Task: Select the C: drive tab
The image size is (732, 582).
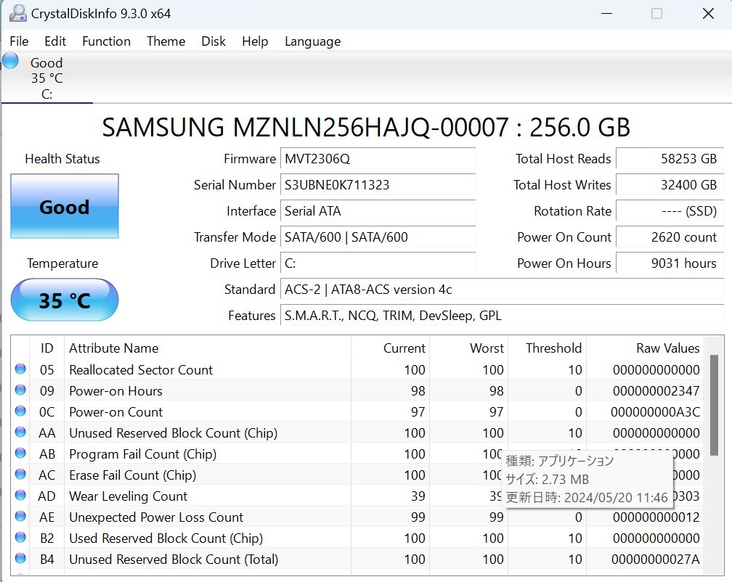Action: (46, 78)
